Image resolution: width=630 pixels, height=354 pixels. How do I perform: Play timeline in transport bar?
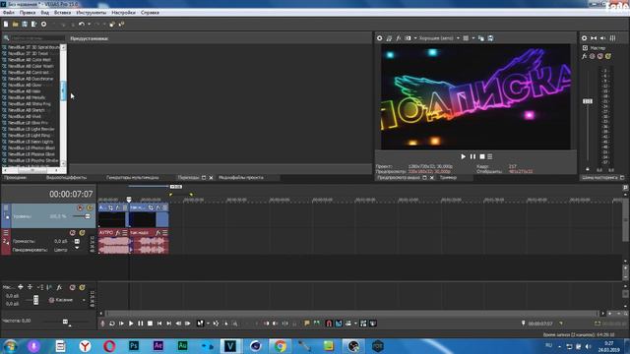[131, 324]
